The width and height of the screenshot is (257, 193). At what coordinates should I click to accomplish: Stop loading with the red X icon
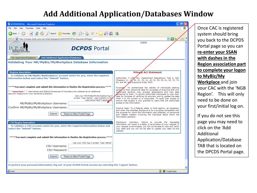[x=31, y=33]
